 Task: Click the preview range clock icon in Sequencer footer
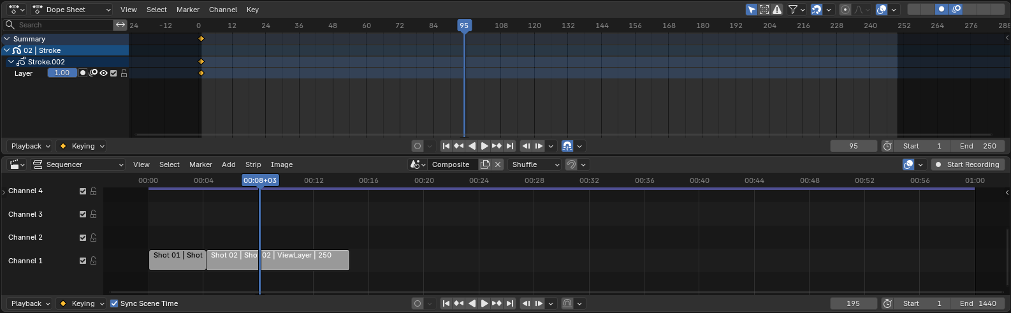point(887,303)
